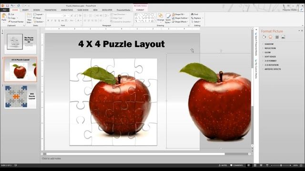The image size is (305, 171).
Task: Toggle Comments pane in status bar
Action: 236,165
